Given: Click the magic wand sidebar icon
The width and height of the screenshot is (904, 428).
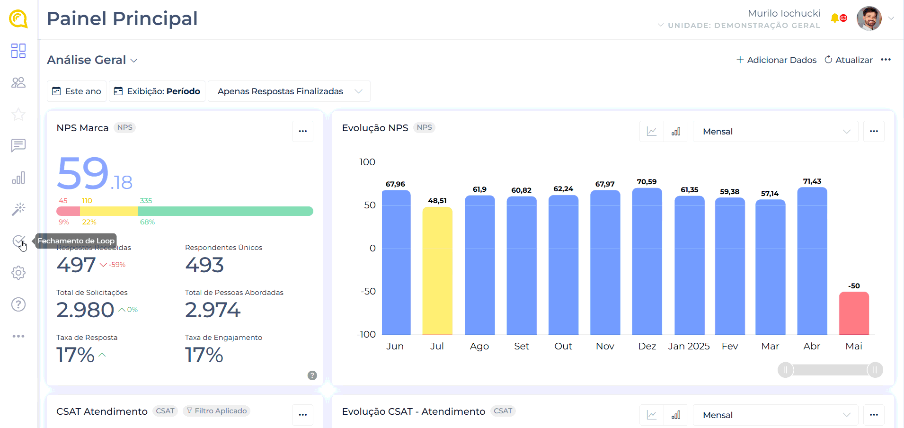Looking at the screenshot, I should coord(18,209).
